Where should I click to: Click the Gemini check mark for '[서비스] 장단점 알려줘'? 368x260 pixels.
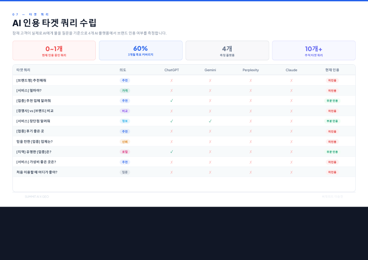click(210, 121)
